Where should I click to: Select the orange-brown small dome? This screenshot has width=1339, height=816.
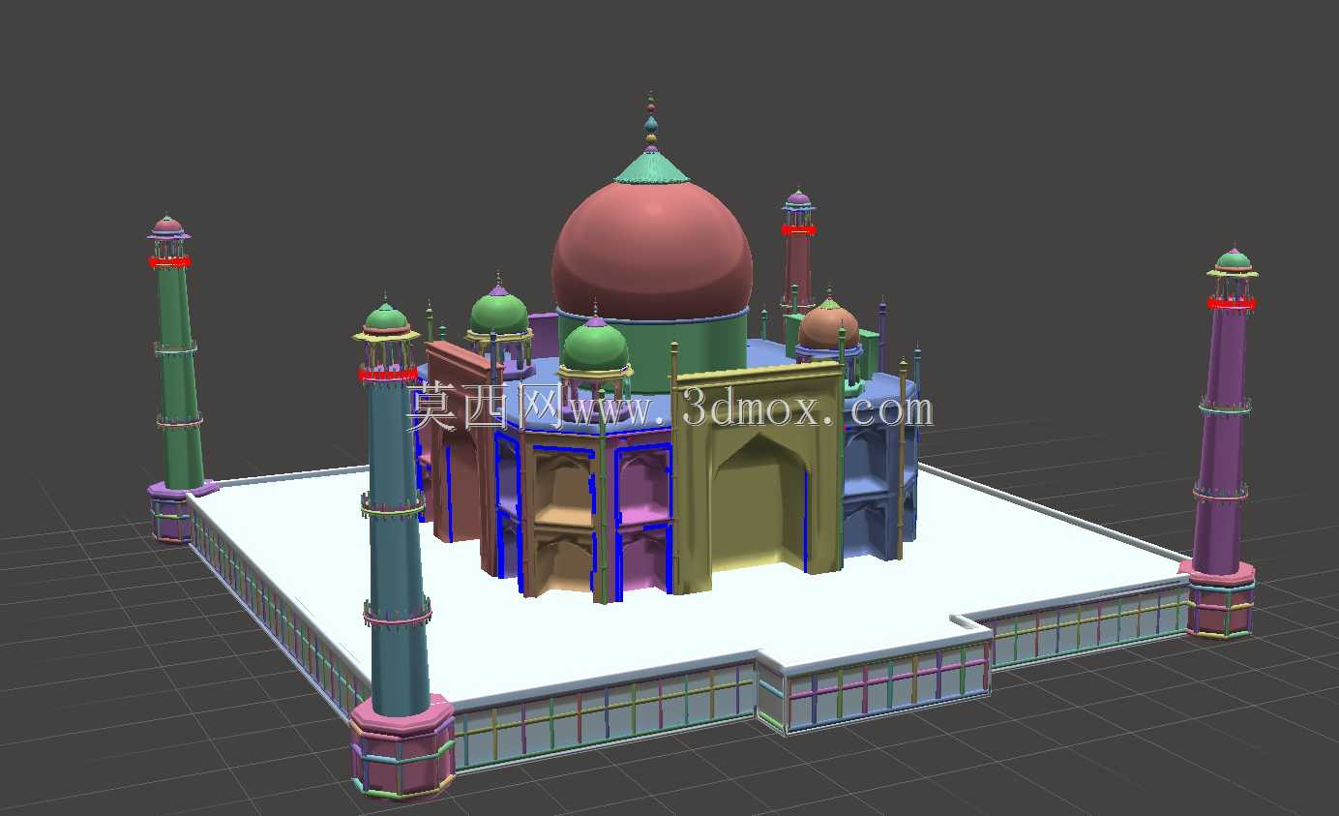pyautogui.click(x=828, y=327)
